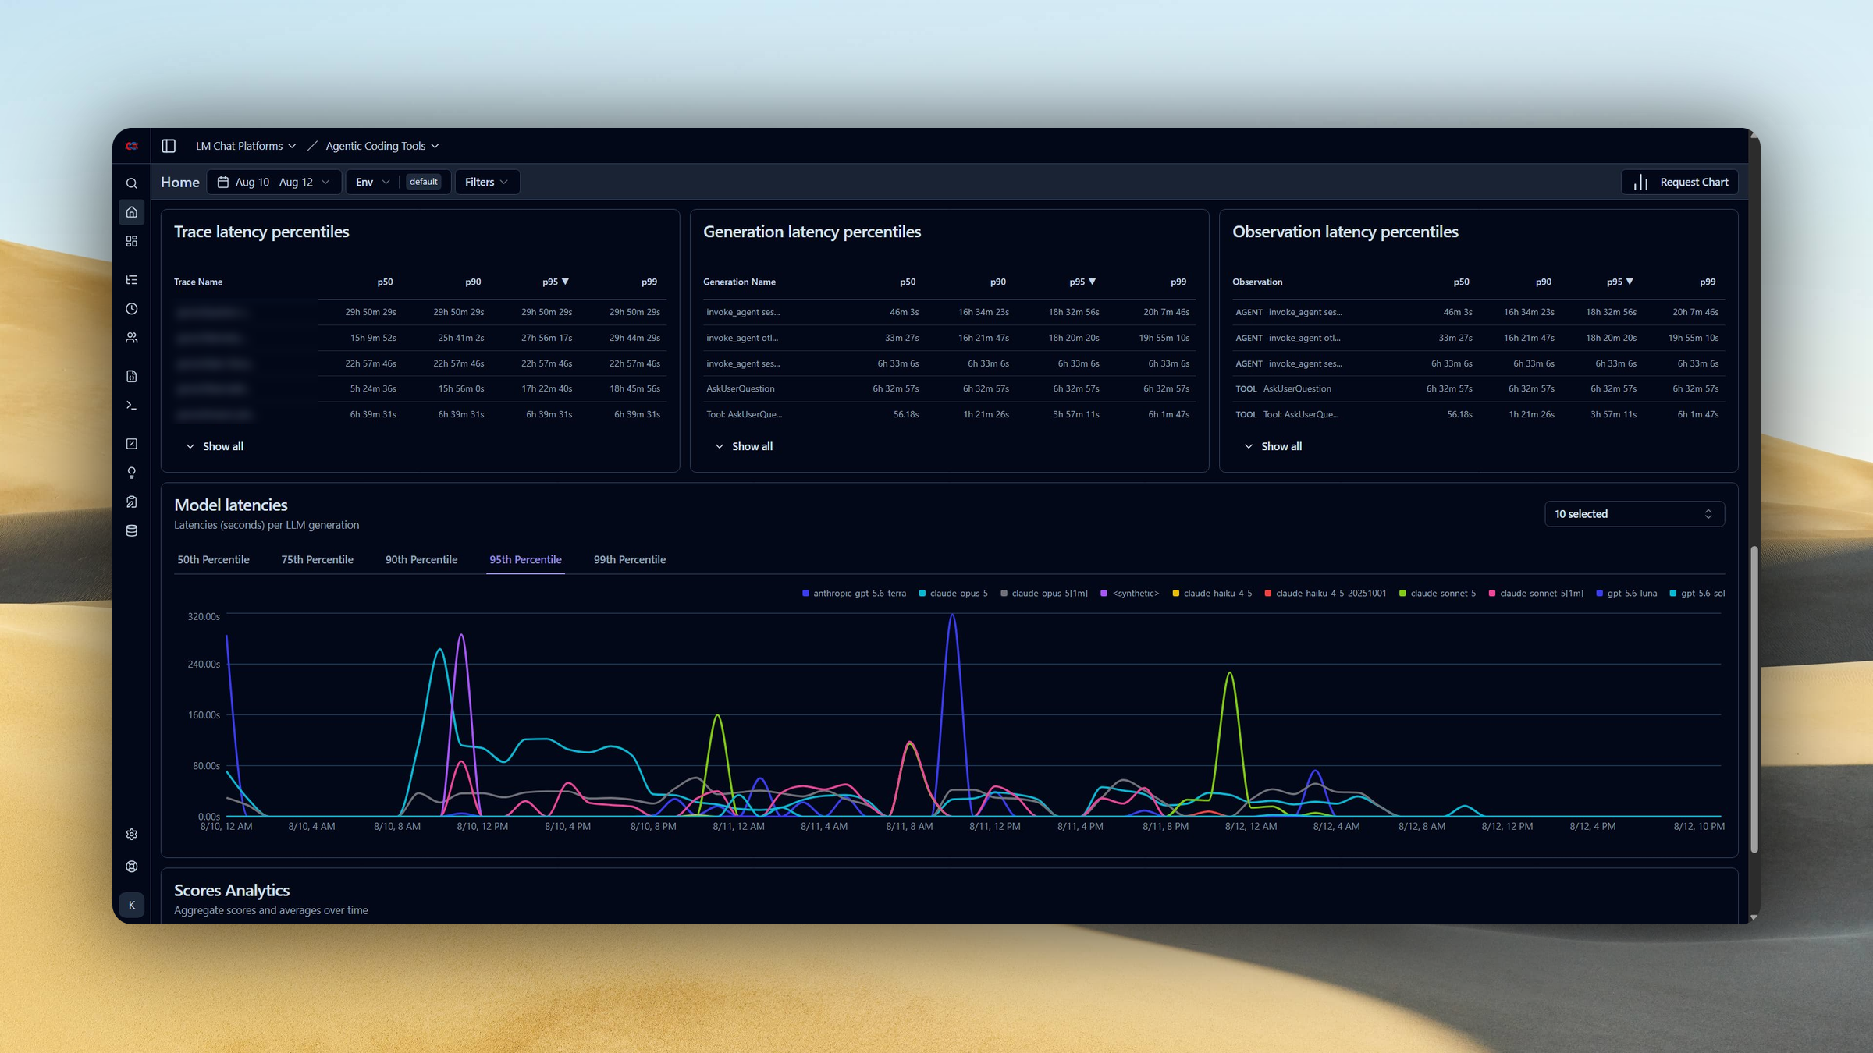Toggle anthropic-gpt-5.6-terra series in legend
The height and width of the screenshot is (1053, 1873).
pos(854,594)
